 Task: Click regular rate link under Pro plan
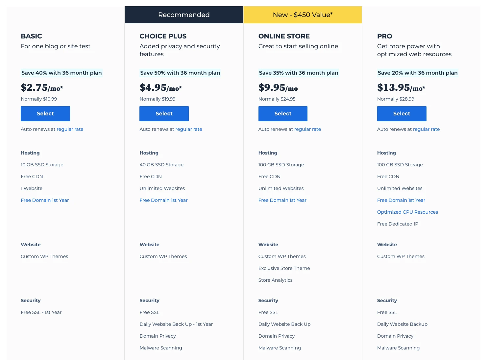point(426,129)
